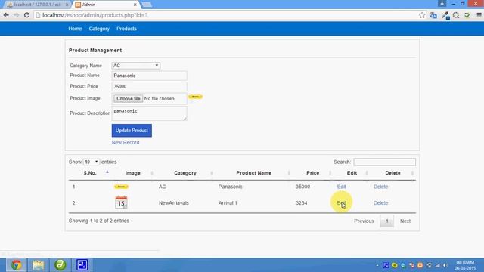Screen dimensions: 484x272
Task: Click 'Arrival 1' product name cell
Action: [228, 203]
